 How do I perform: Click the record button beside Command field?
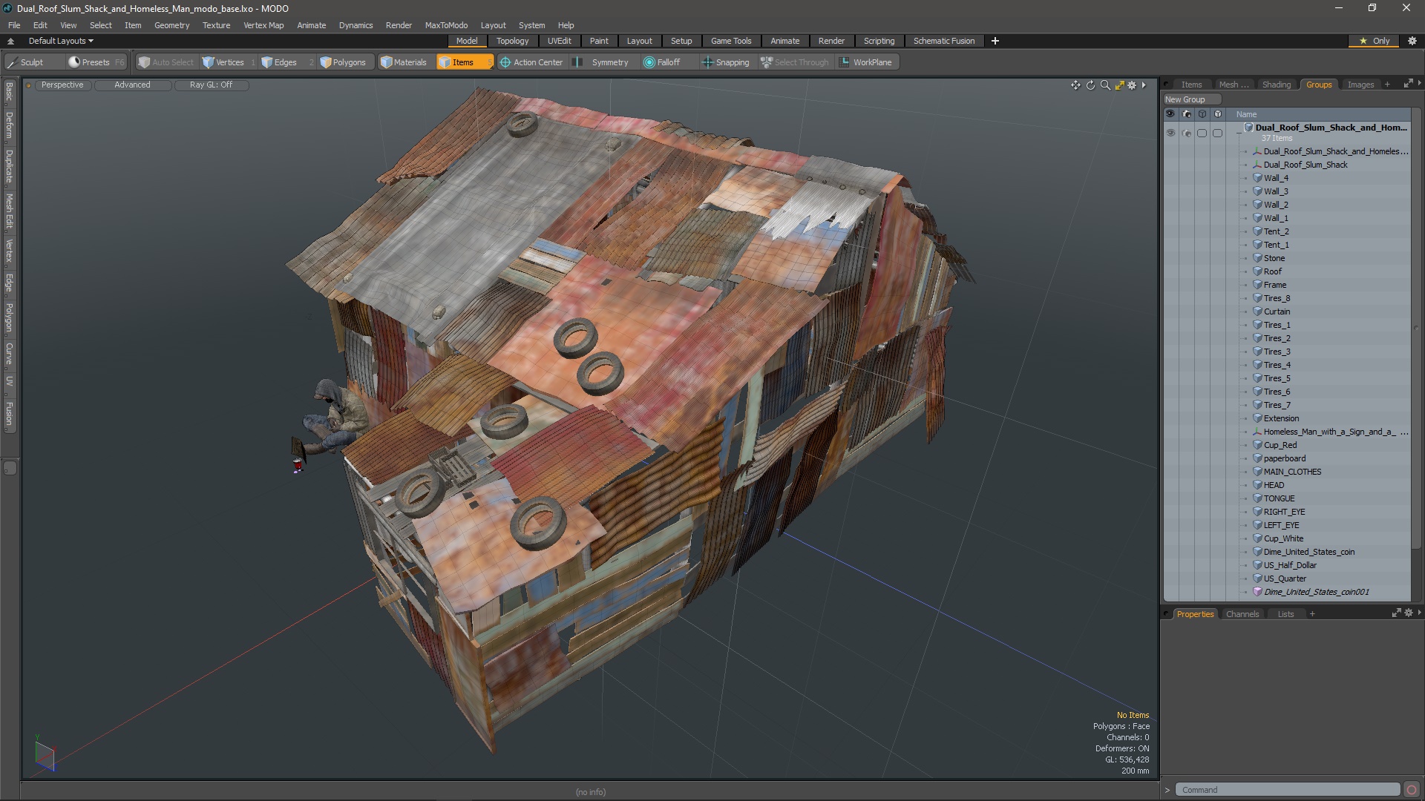1412,790
